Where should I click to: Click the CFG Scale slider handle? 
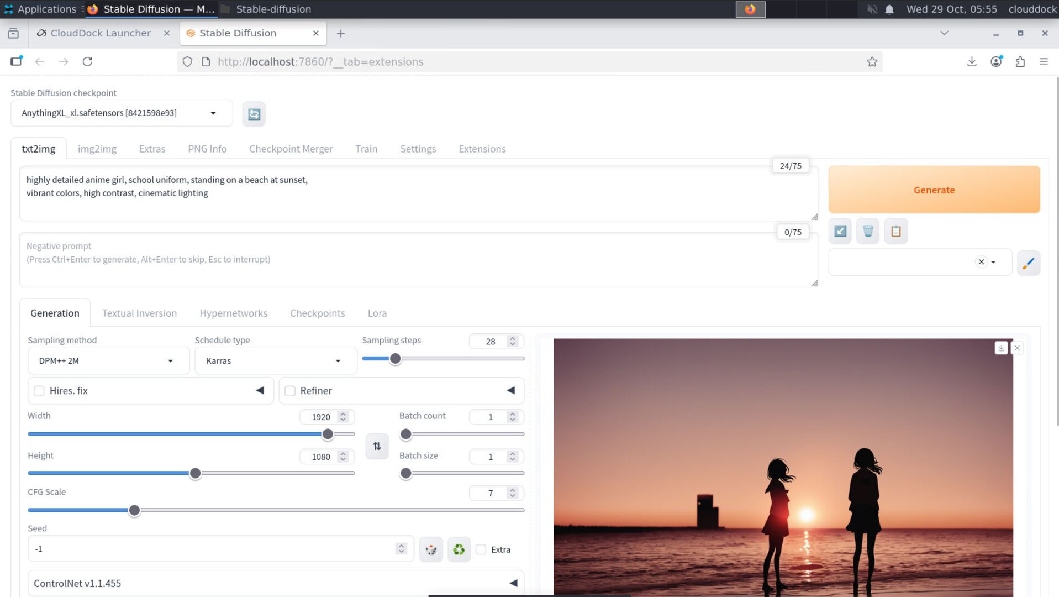[x=134, y=510]
